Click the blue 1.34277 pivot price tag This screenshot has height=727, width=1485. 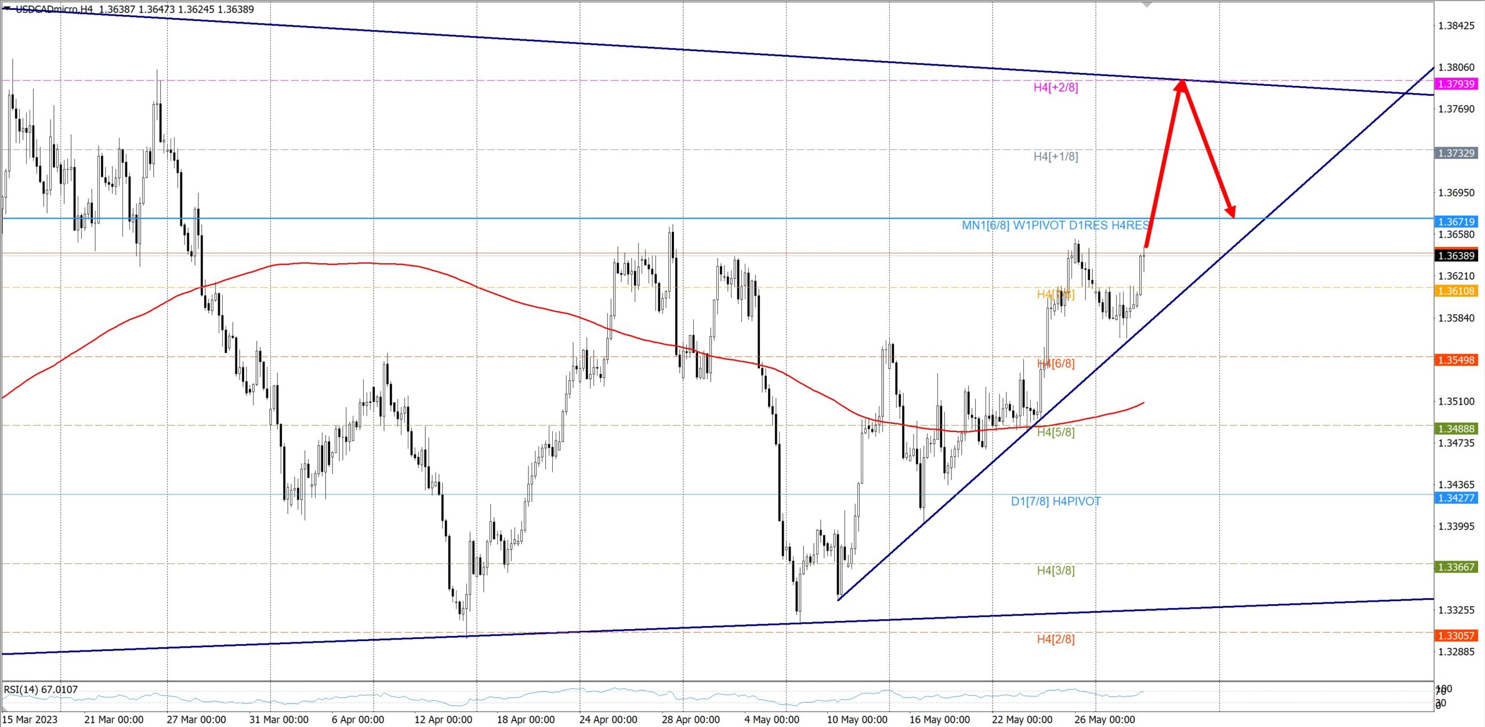point(1456,498)
